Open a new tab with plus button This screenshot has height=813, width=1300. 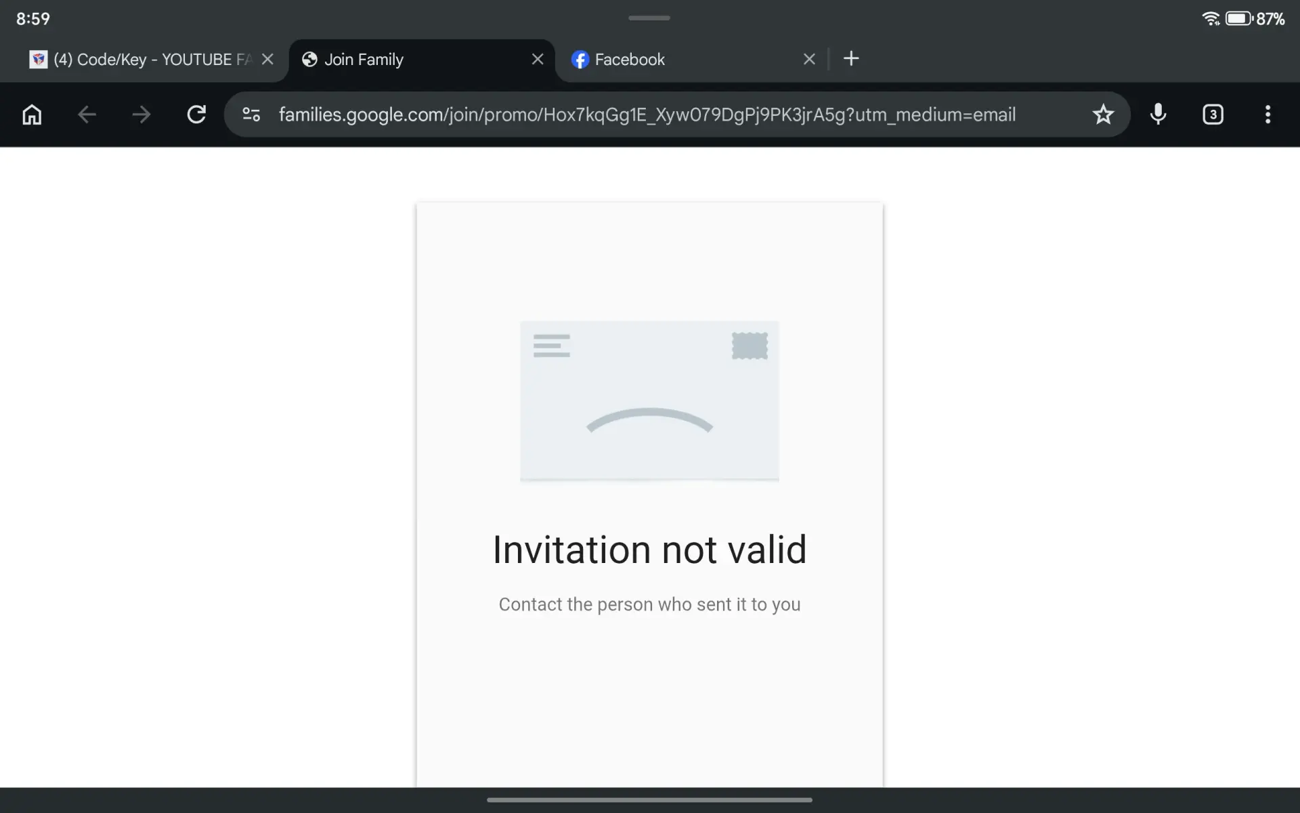pyautogui.click(x=851, y=59)
